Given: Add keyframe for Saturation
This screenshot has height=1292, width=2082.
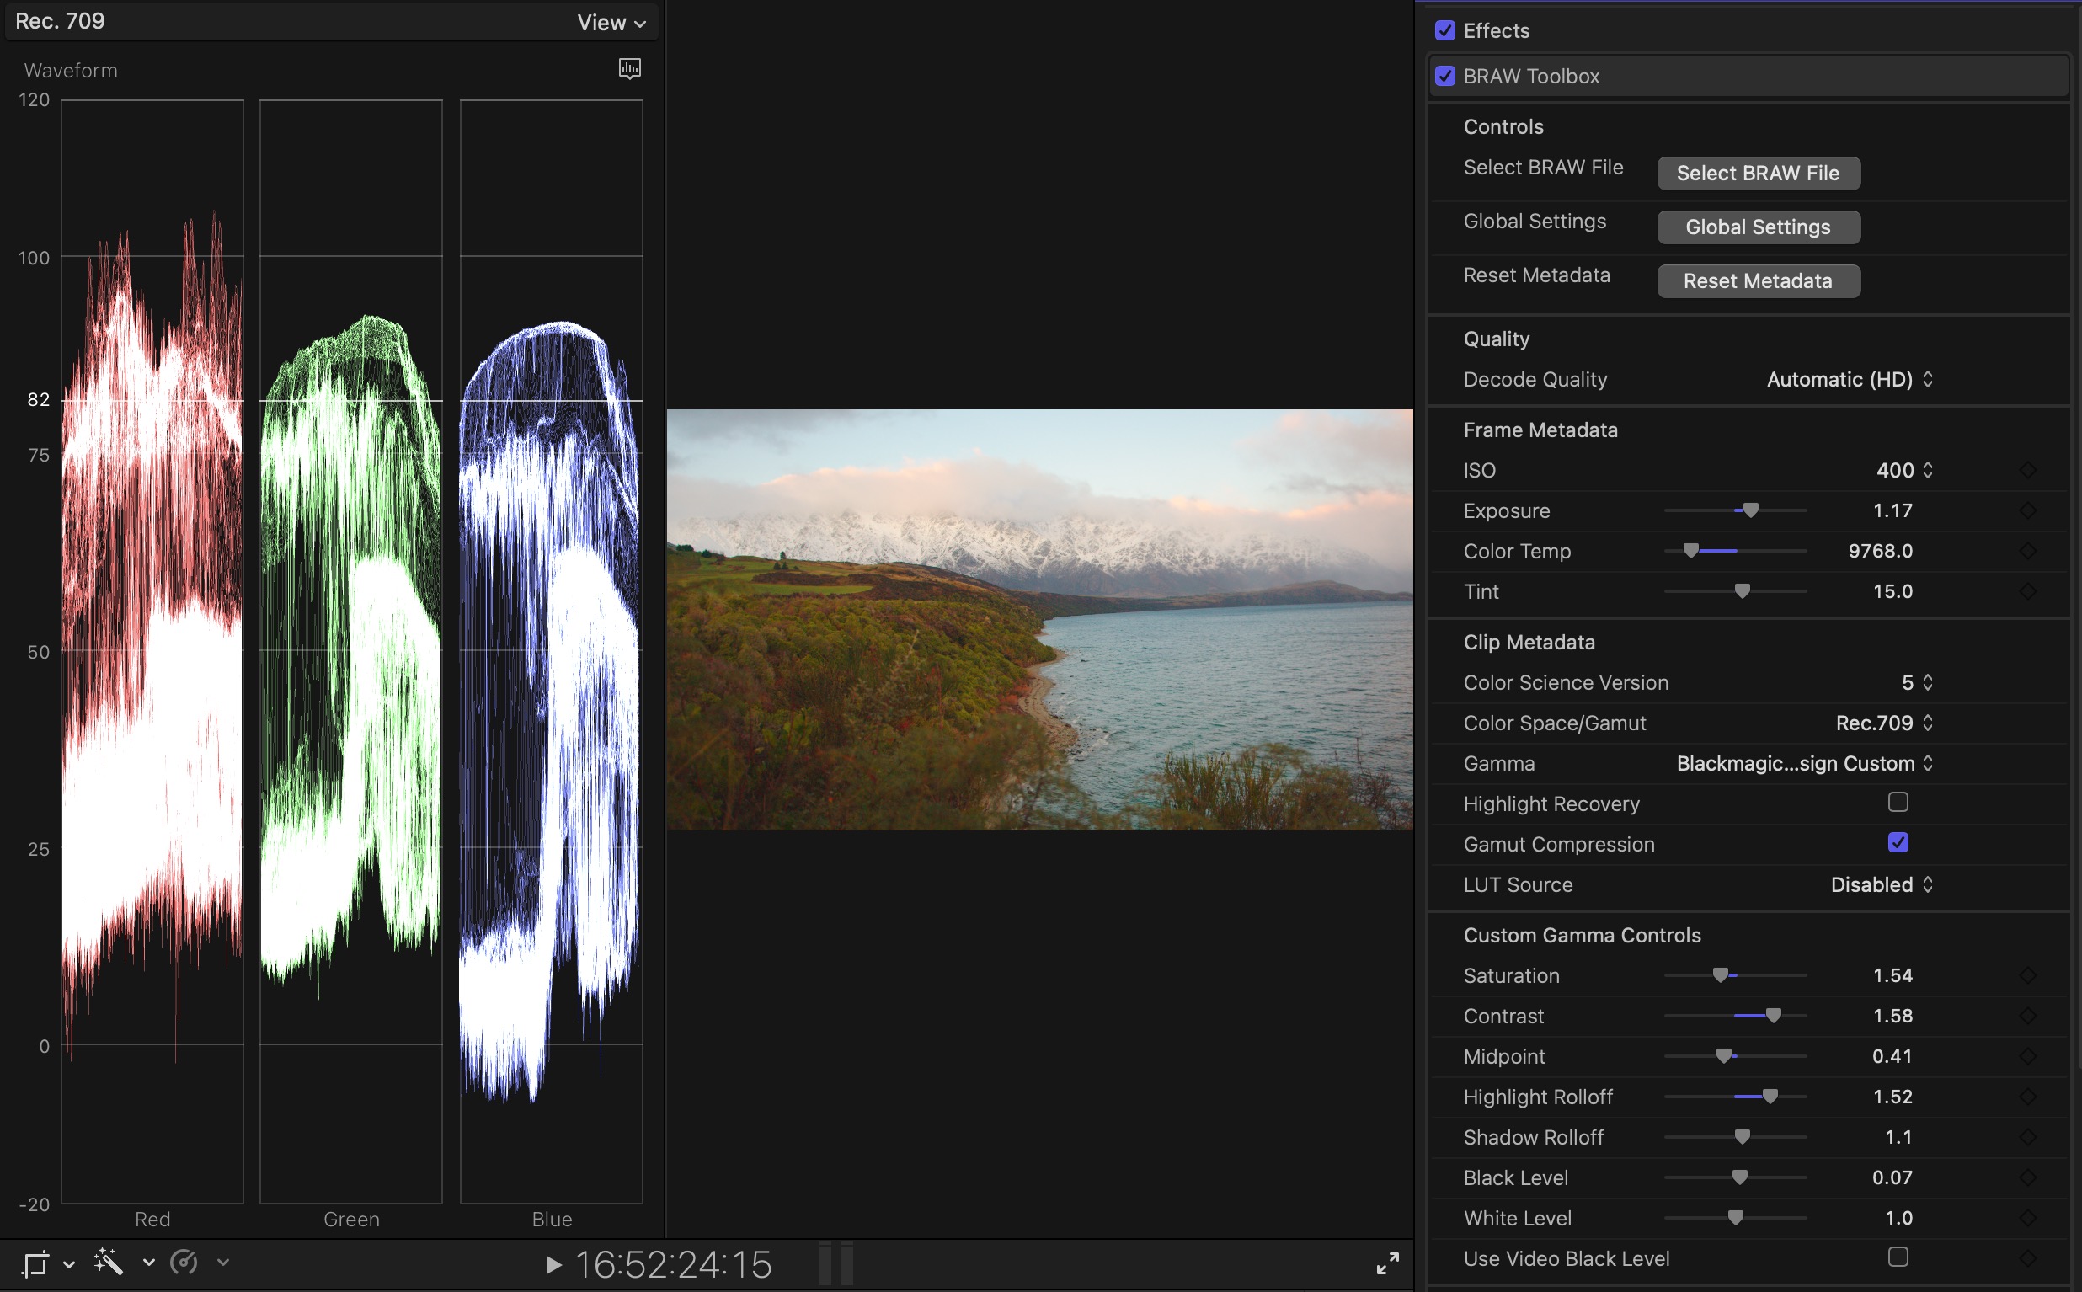Looking at the screenshot, I should [x=2027, y=975].
